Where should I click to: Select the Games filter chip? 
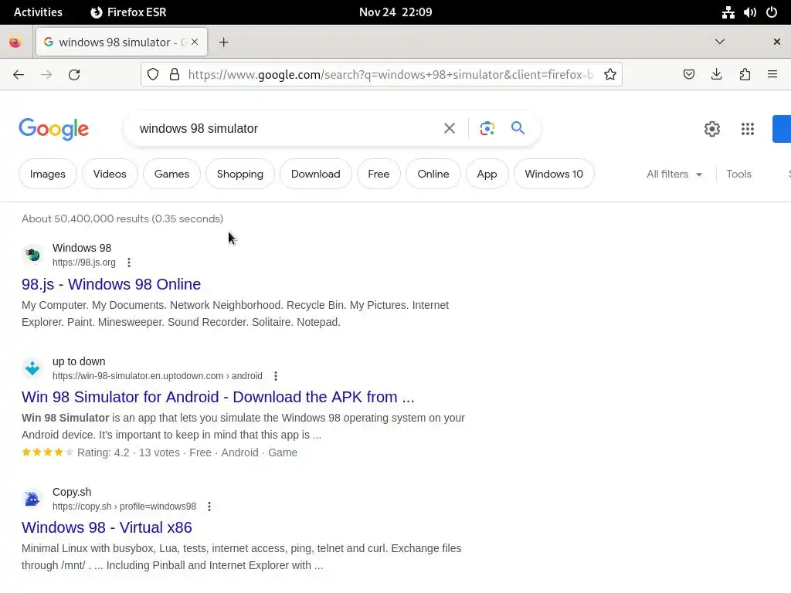(171, 174)
